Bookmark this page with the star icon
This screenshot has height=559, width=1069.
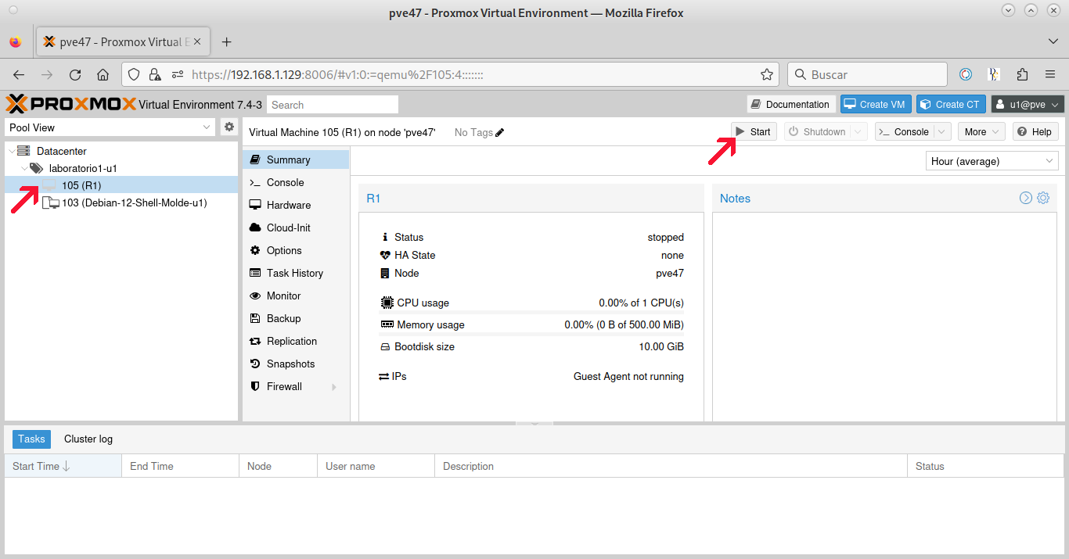767,74
